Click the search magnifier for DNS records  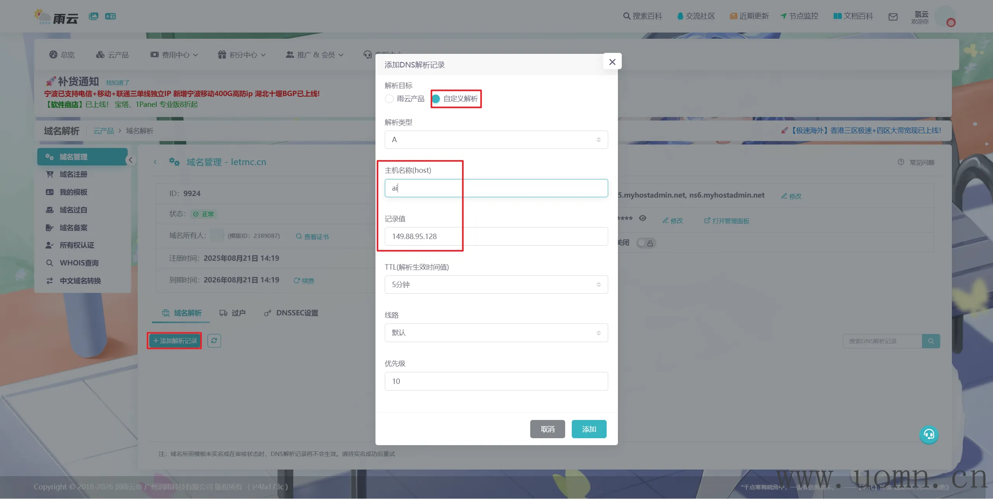click(x=931, y=341)
